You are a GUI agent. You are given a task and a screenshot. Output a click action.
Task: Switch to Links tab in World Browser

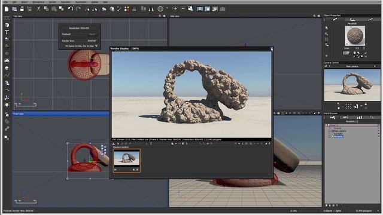coord(372,118)
